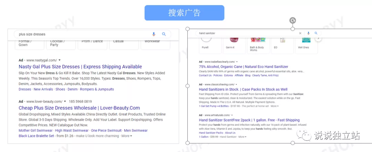Click the Mother Girl Swimwear sitelink
Screen dimensions: 372x152
coord(35,130)
